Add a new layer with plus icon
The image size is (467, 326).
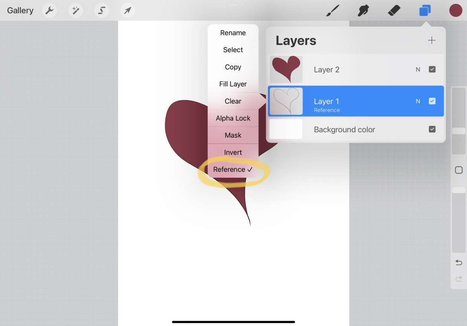tap(432, 41)
